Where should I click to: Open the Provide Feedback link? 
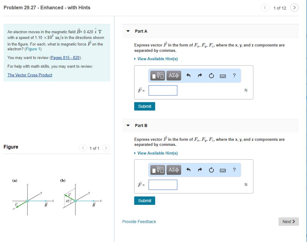coord(139,221)
